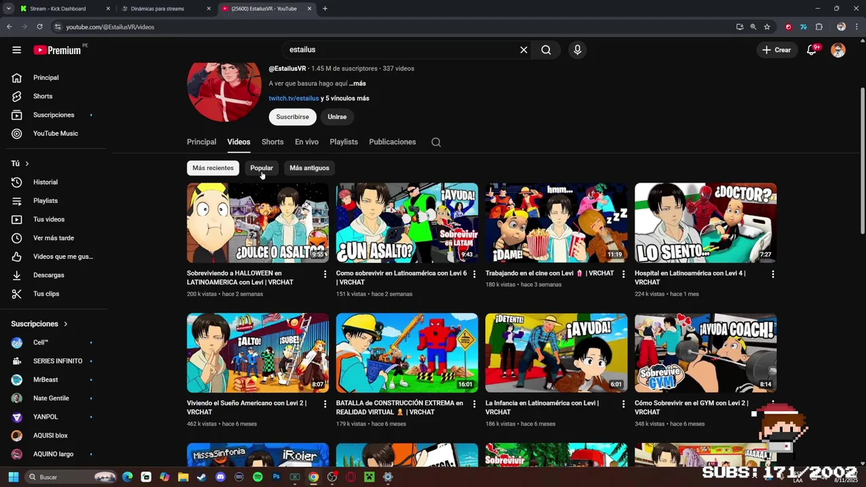Run search with the magnifier button
The height and width of the screenshot is (487, 866).
546,49
